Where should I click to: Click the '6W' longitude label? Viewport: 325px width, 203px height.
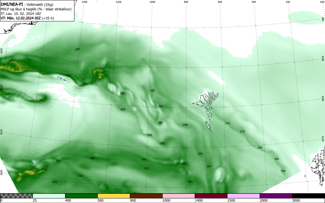pos(220,2)
